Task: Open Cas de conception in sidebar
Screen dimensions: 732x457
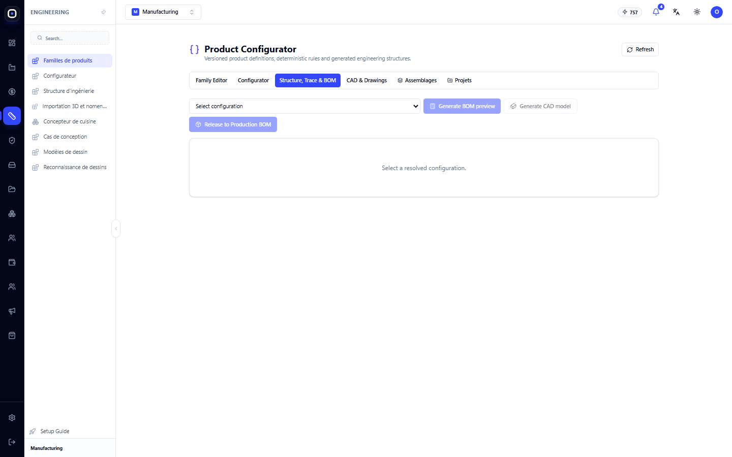Action: pos(70,137)
